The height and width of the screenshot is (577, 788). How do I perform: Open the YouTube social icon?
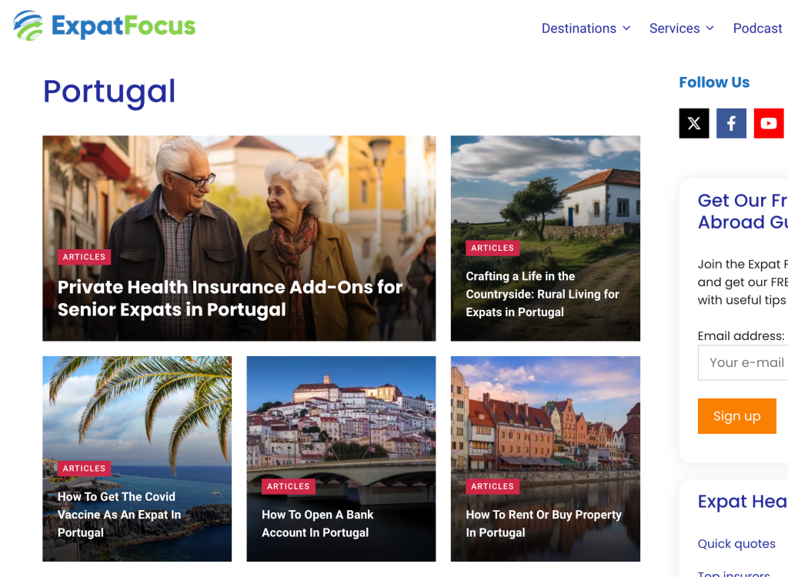click(x=769, y=123)
